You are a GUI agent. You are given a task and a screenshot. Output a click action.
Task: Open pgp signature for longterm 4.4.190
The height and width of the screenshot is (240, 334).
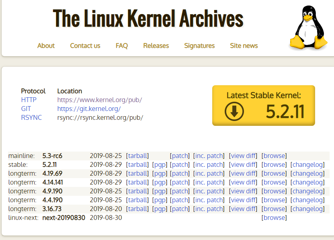click(x=160, y=200)
